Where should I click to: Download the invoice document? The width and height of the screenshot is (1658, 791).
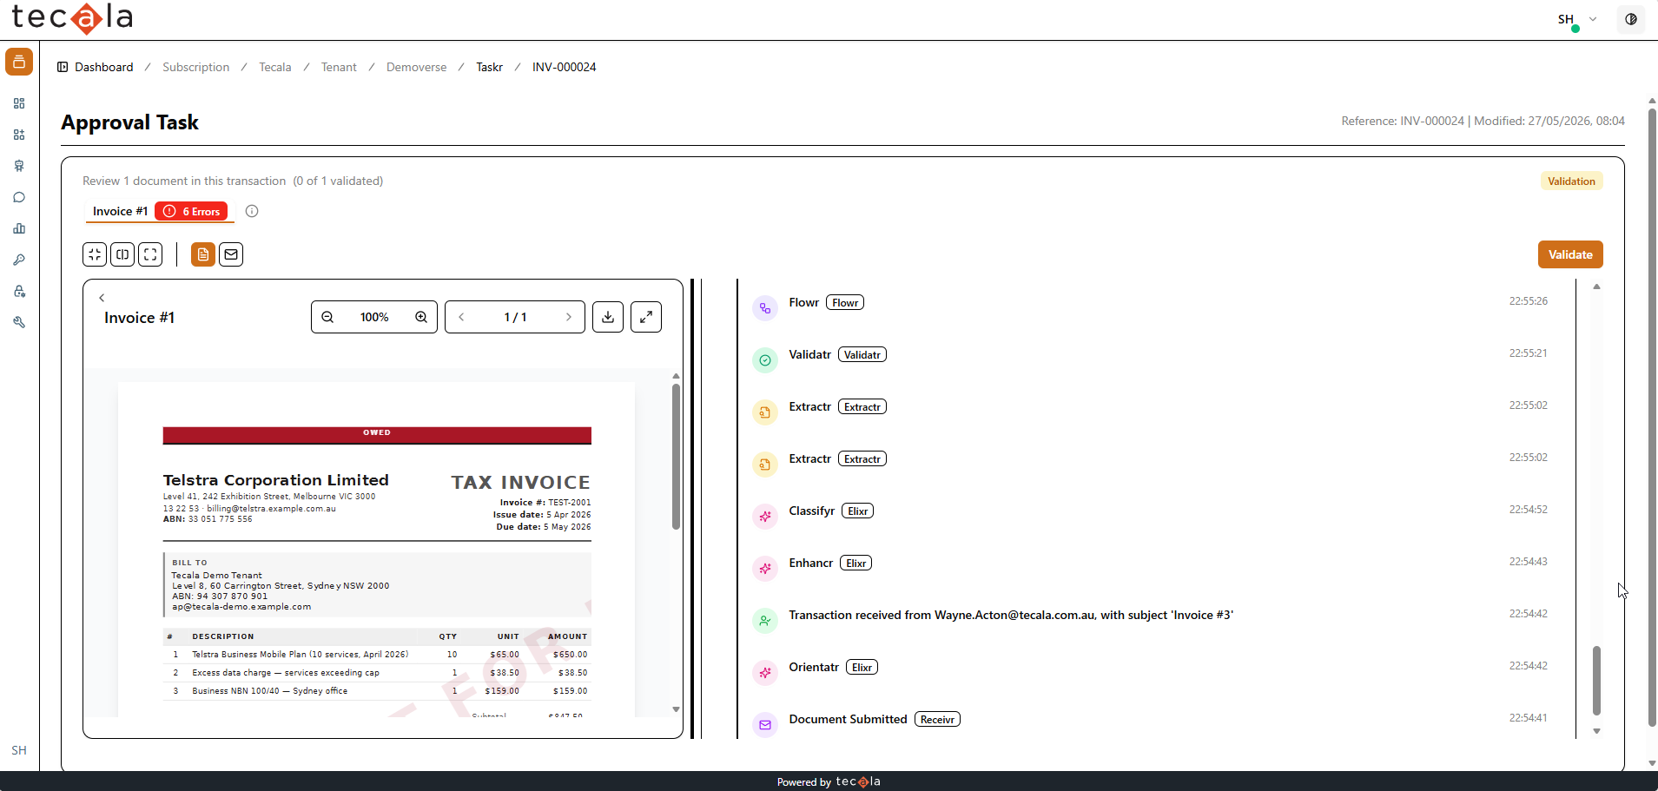[x=608, y=317]
